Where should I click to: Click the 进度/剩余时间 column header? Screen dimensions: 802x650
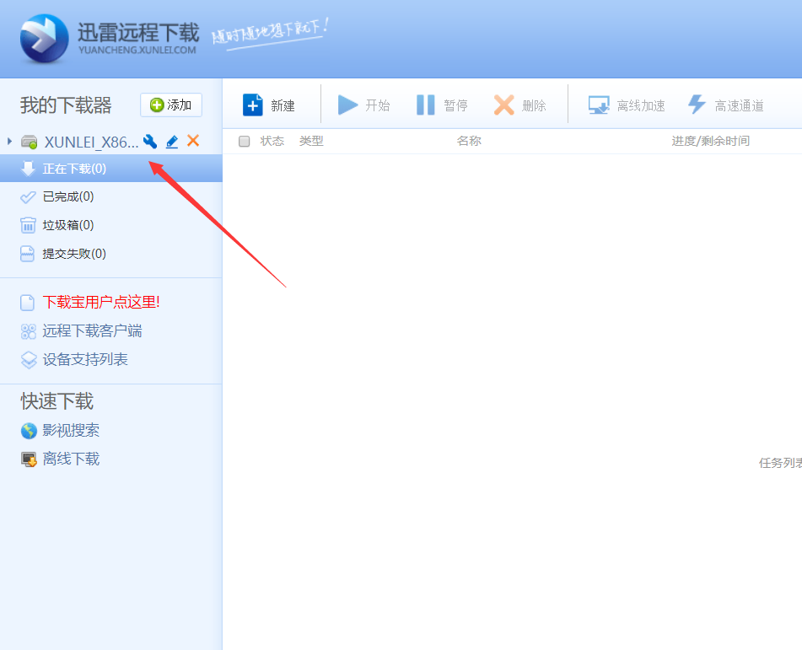(710, 141)
